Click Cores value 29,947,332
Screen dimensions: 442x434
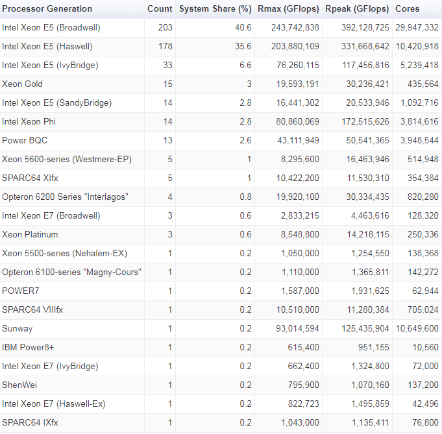[x=417, y=28]
